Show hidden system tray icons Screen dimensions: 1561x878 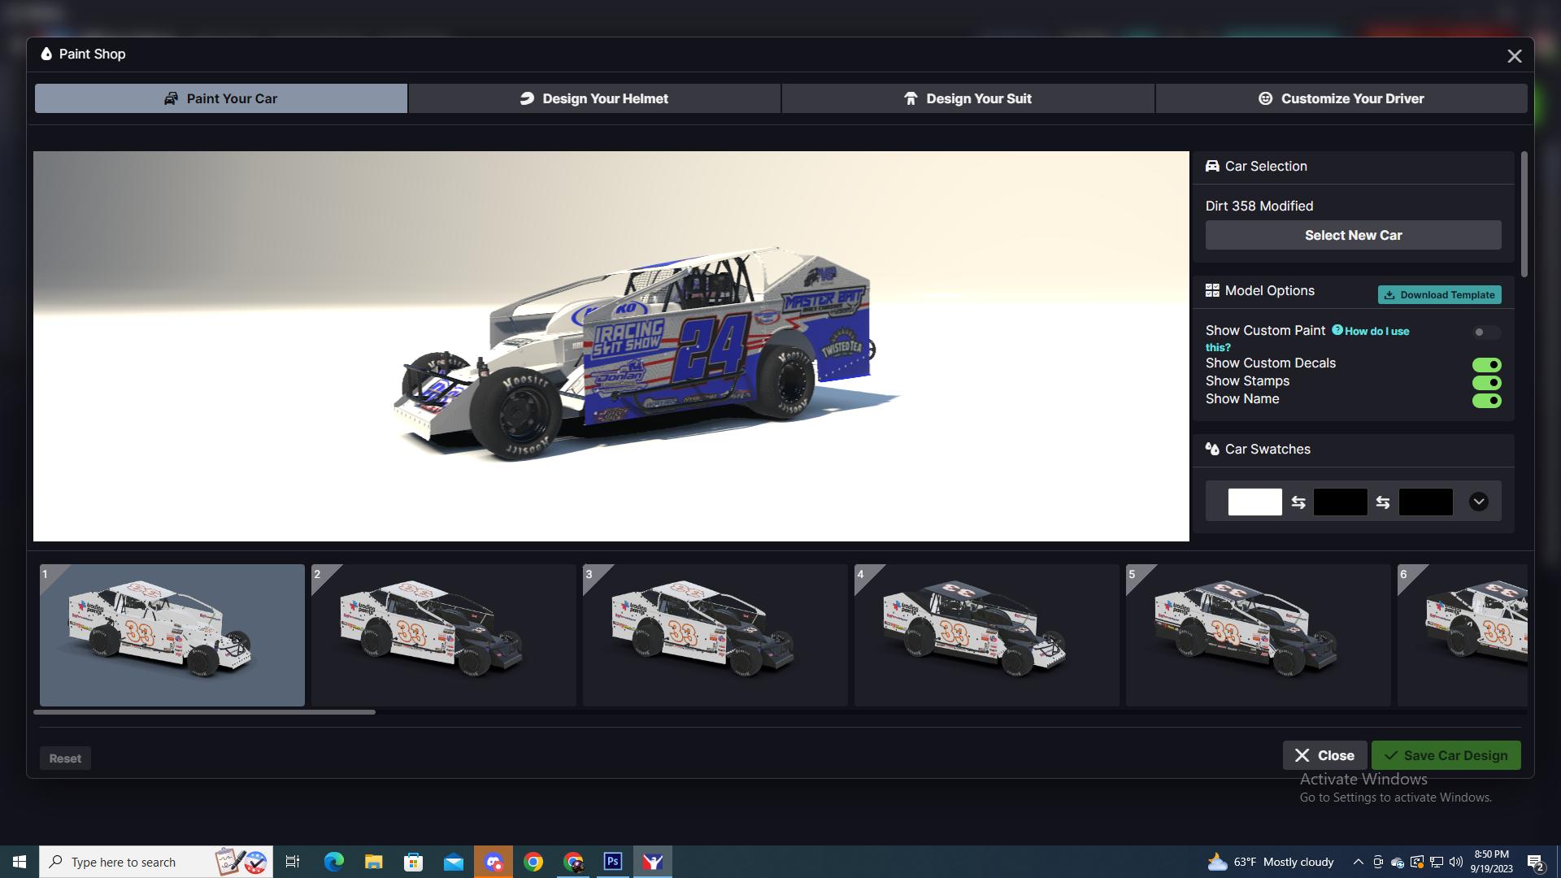(x=1358, y=862)
